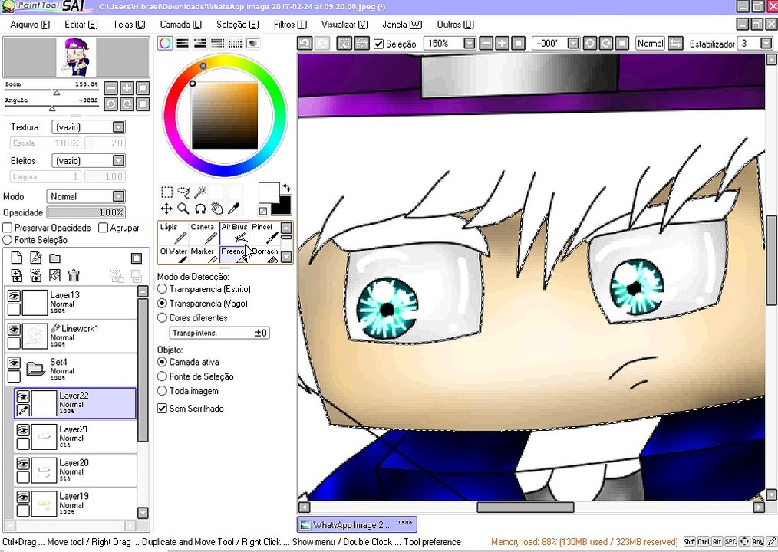Choose the Lápis pencil brush
This screenshot has height=552, width=778.
click(x=173, y=233)
